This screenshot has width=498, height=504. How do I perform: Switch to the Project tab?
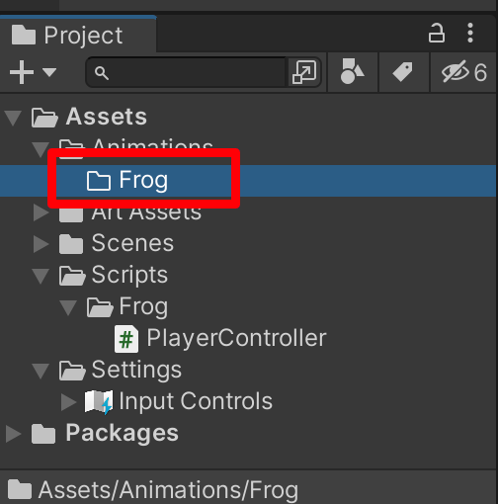click(x=78, y=35)
